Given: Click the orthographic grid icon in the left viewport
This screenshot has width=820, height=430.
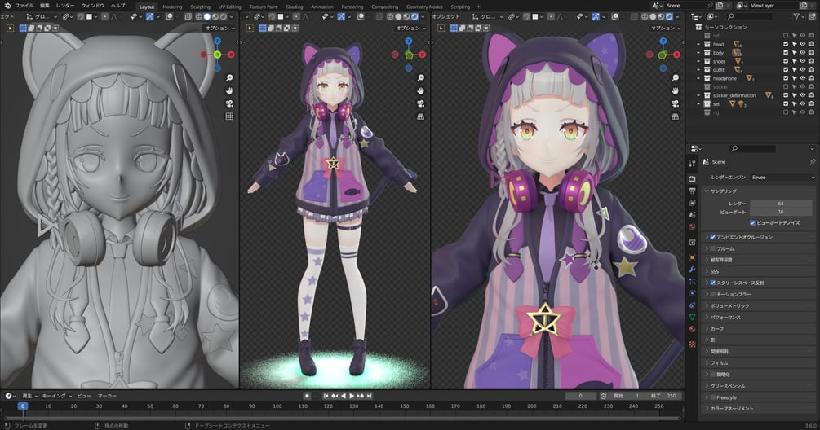Looking at the screenshot, I should coord(229,116).
